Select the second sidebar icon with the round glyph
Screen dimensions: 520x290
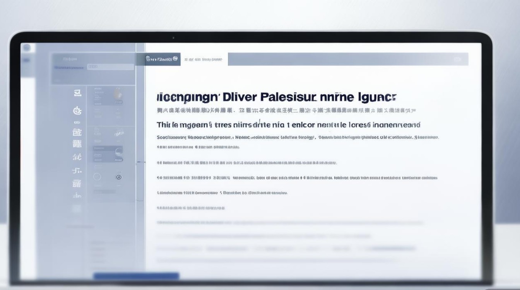click(77, 111)
